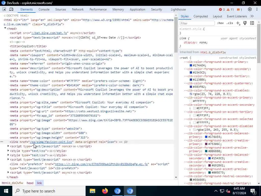This screenshot has width=261, height=196.
Task: Click the network tray icon
Action: (x=222, y=191)
